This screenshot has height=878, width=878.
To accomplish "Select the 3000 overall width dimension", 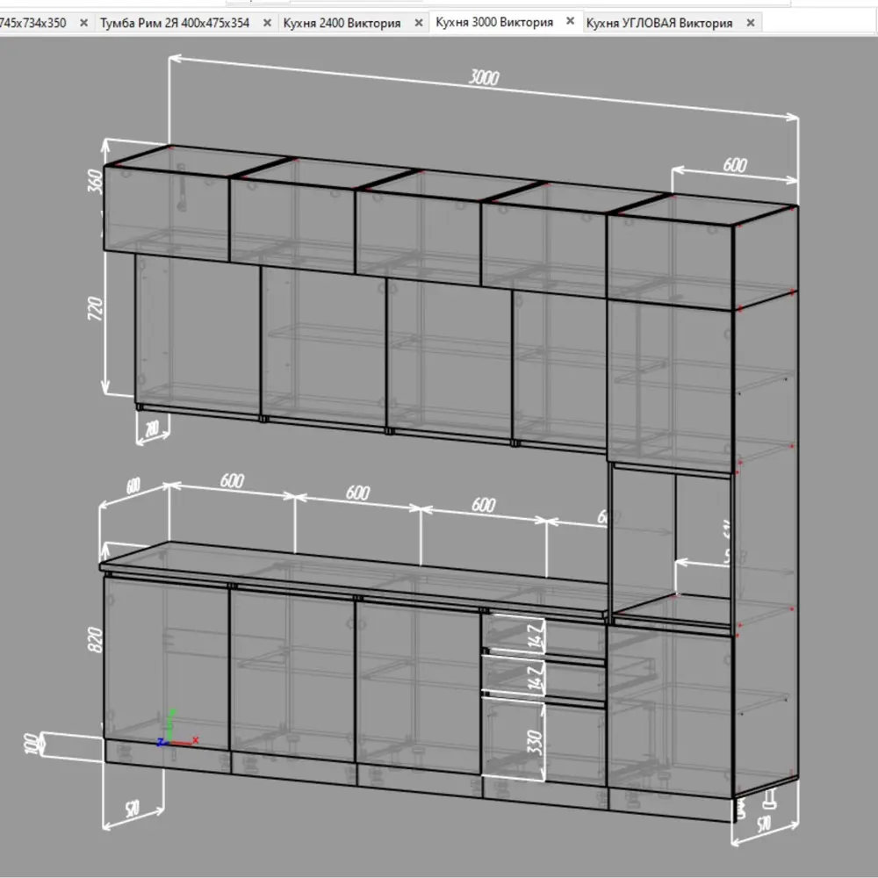I will (x=483, y=78).
